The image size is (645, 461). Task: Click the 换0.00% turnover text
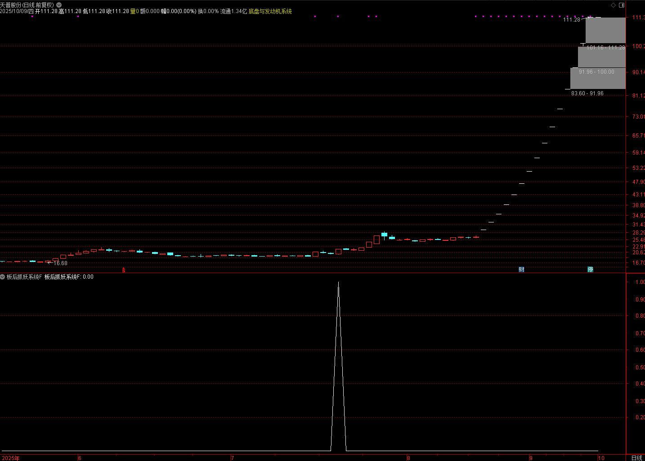(208, 11)
